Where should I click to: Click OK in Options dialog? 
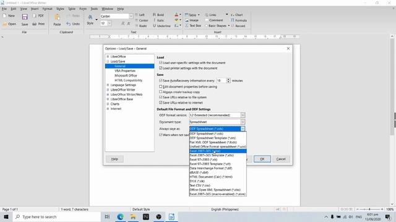point(262,159)
